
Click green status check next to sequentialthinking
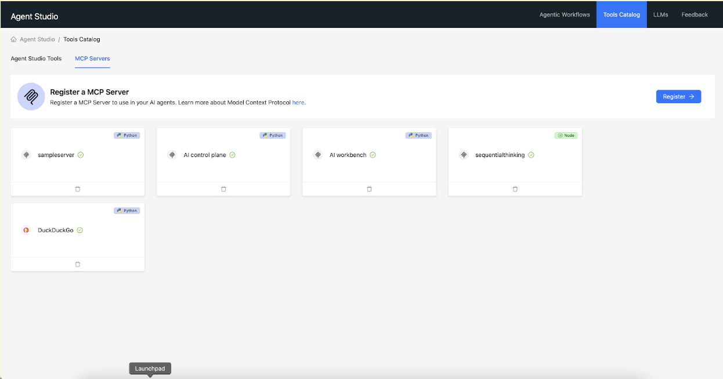coord(531,155)
